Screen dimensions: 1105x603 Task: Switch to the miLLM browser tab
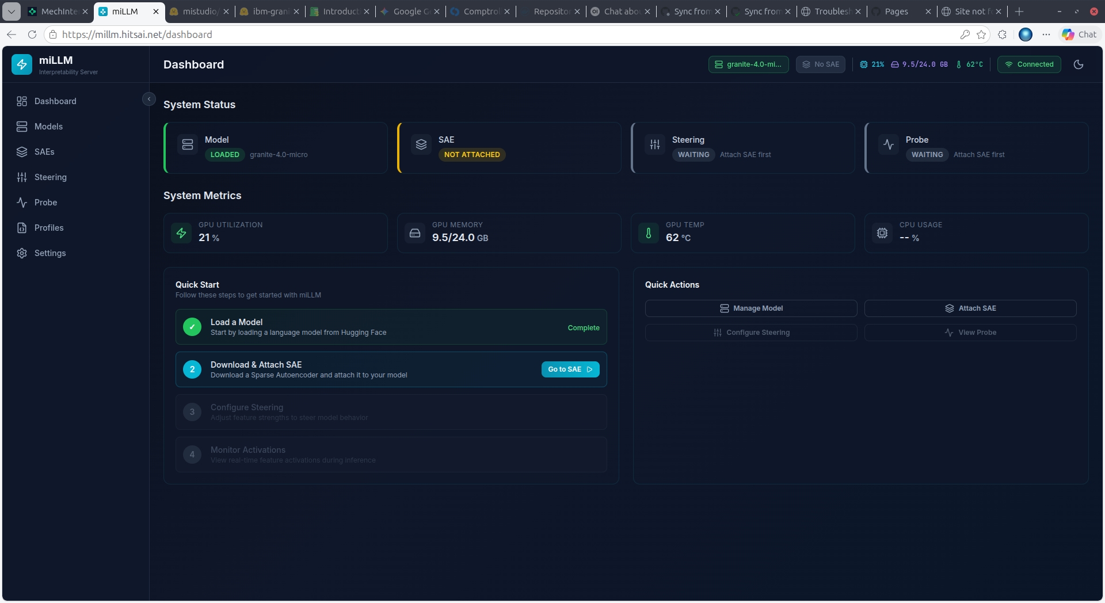[x=124, y=12]
